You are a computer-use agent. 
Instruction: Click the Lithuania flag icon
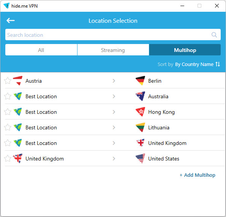click(141, 127)
